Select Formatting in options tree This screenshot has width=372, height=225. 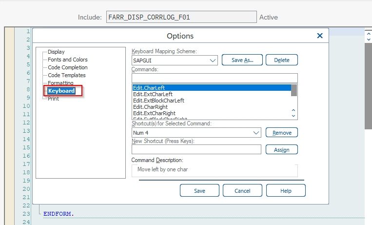60,82
